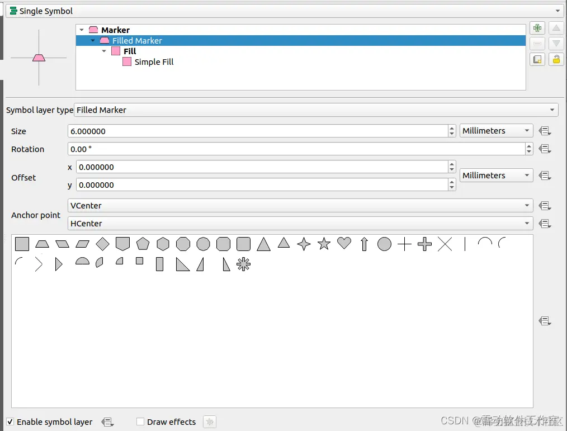This screenshot has width=567, height=431.
Task: Open data-defined override for Size
Action: coord(545,131)
